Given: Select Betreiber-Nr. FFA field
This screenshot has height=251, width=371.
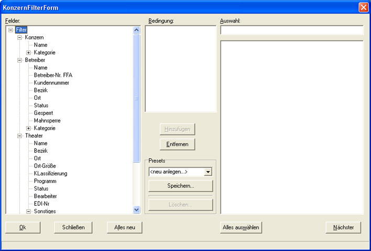Looking at the screenshot, I should (x=53, y=75).
